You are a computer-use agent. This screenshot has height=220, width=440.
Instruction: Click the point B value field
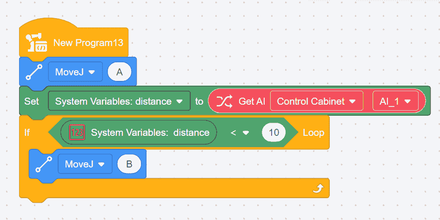point(129,164)
